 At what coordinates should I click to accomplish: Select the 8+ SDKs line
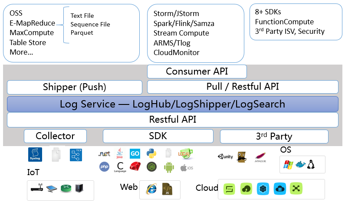click(268, 12)
